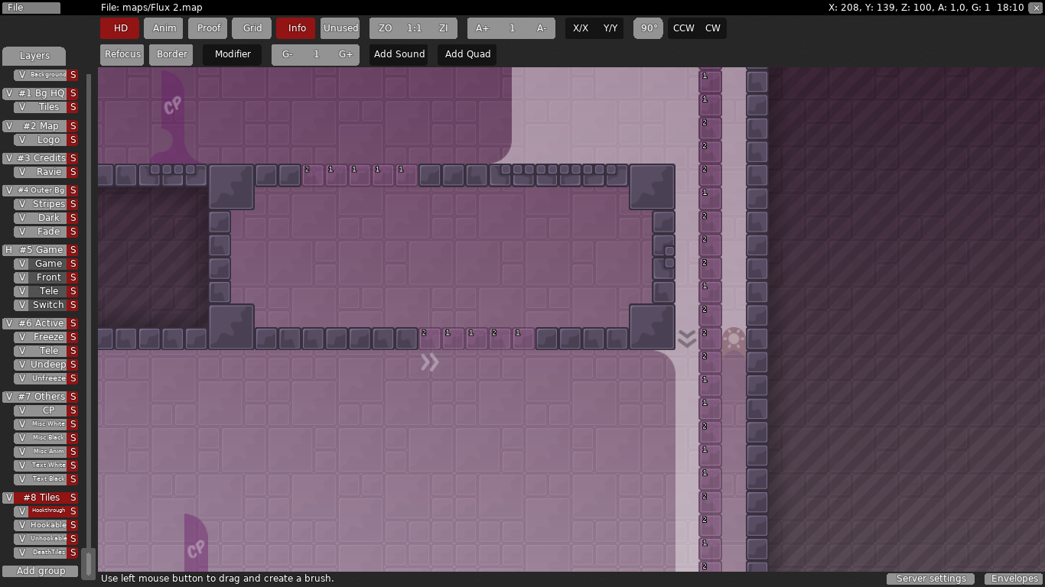The image size is (1045, 587).
Task: Disable the Info overlay toggle
Action: [297, 28]
